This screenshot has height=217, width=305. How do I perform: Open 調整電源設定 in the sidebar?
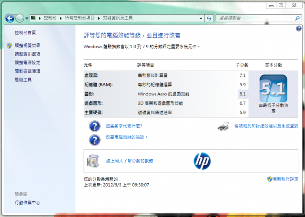tap(28, 62)
